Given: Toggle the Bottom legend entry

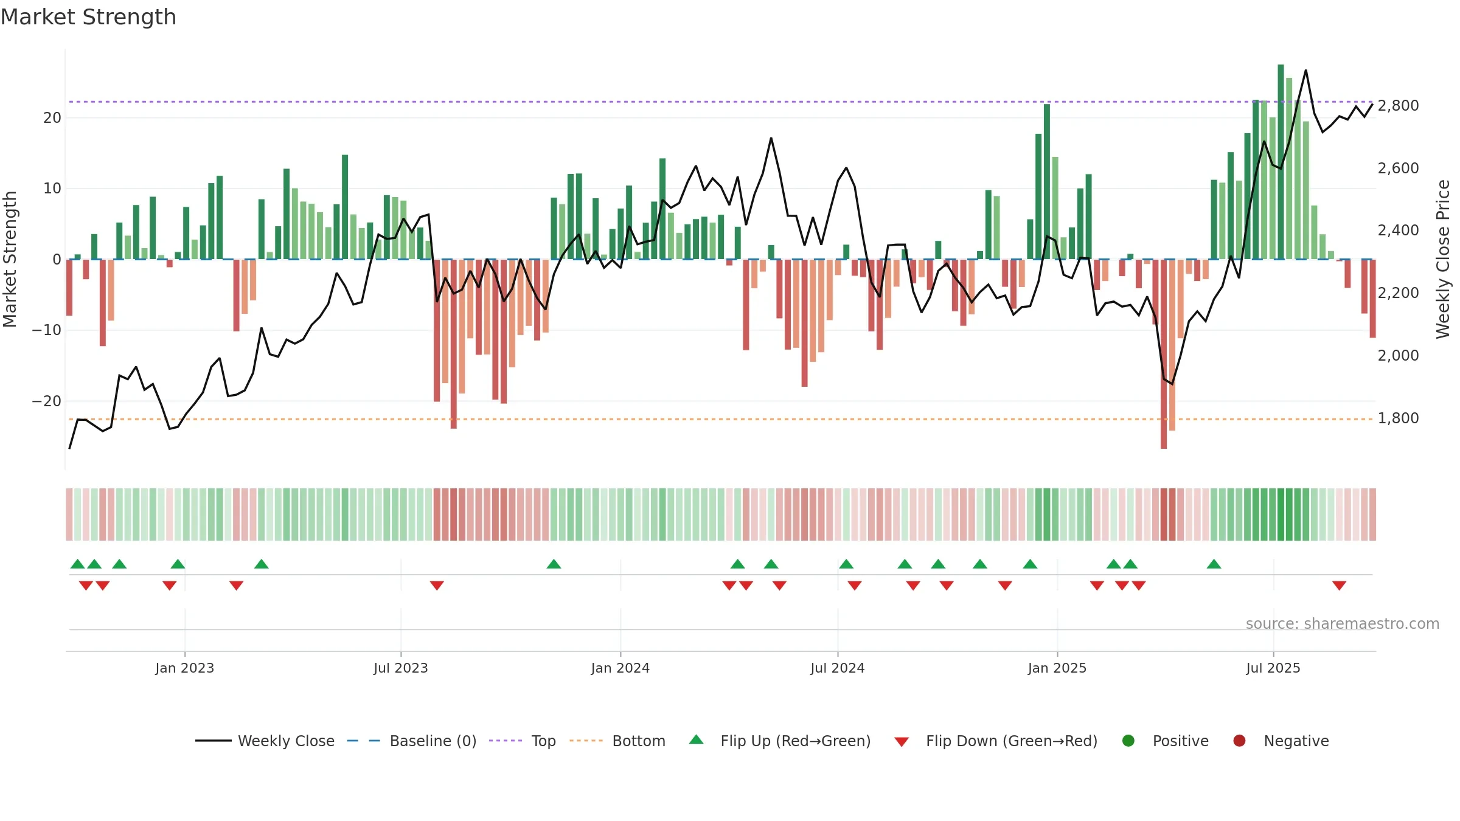Looking at the screenshot, I should point(617,741).
